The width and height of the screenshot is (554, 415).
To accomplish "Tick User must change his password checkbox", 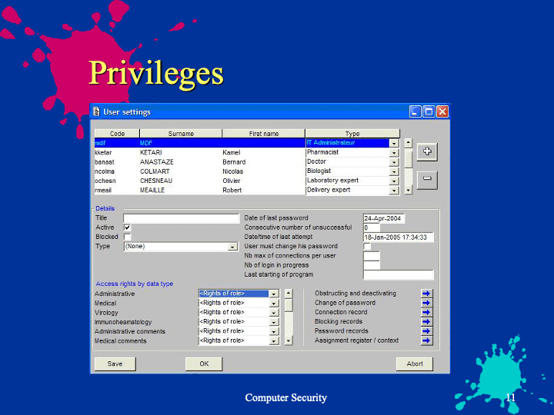I will (367, 247).
